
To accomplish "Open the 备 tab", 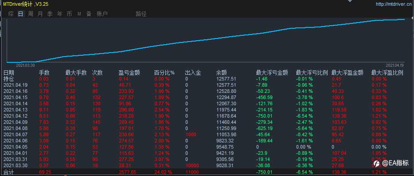I will (x=89, y=14).
